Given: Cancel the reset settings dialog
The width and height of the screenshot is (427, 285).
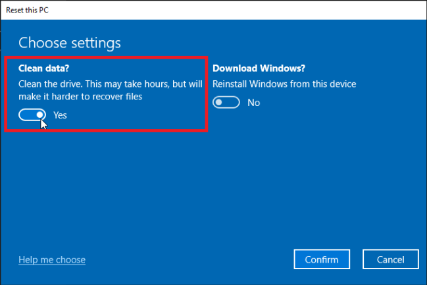Looking at the screenshot, I should tap(391, 259).
